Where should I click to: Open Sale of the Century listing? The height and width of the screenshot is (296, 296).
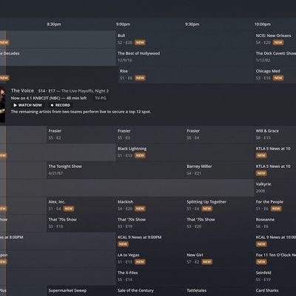point(150,291)
